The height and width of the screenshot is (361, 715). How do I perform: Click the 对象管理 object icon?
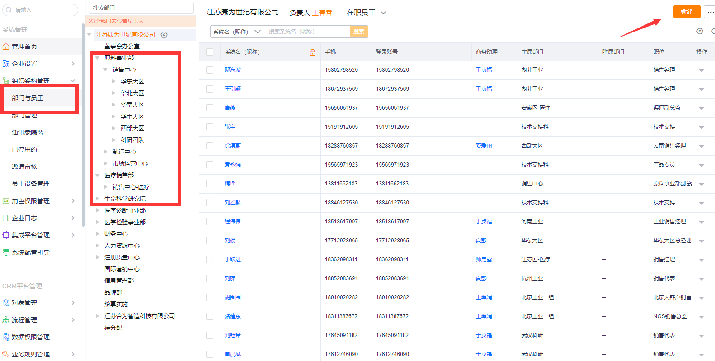point(6,303)
